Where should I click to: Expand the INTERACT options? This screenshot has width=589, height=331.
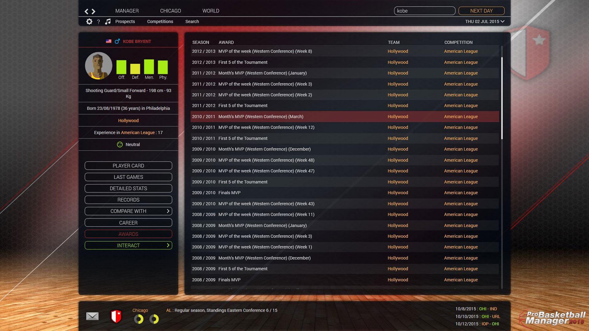pyautogui.click(x=128, y=245)
